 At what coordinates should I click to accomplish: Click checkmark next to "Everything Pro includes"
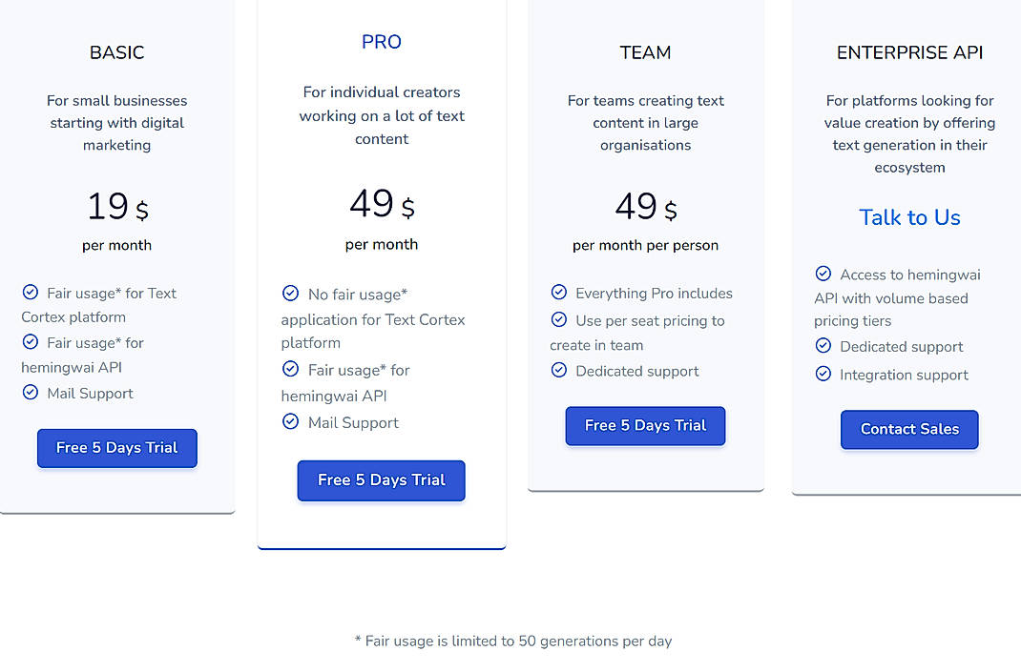coord(558,293)
